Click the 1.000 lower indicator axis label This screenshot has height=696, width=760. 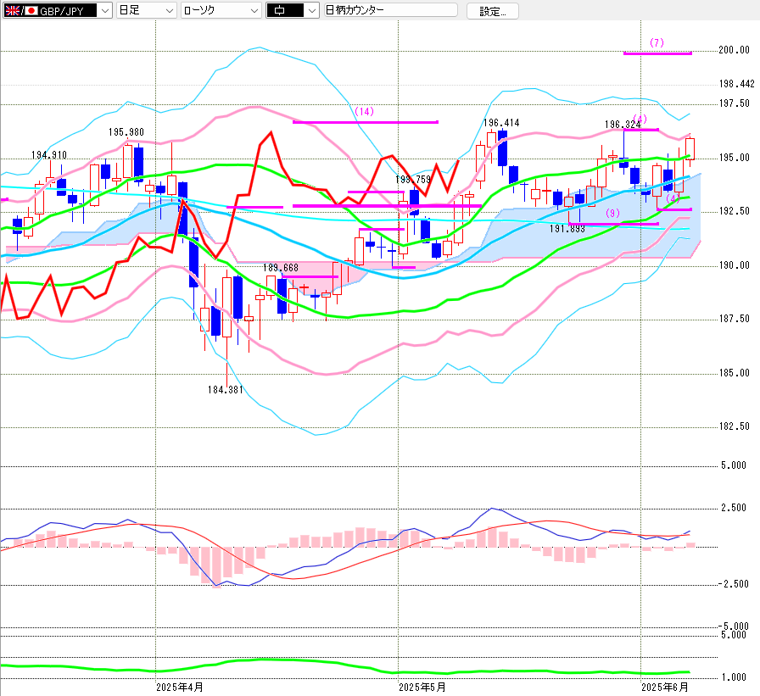click(x=734, y=677)
